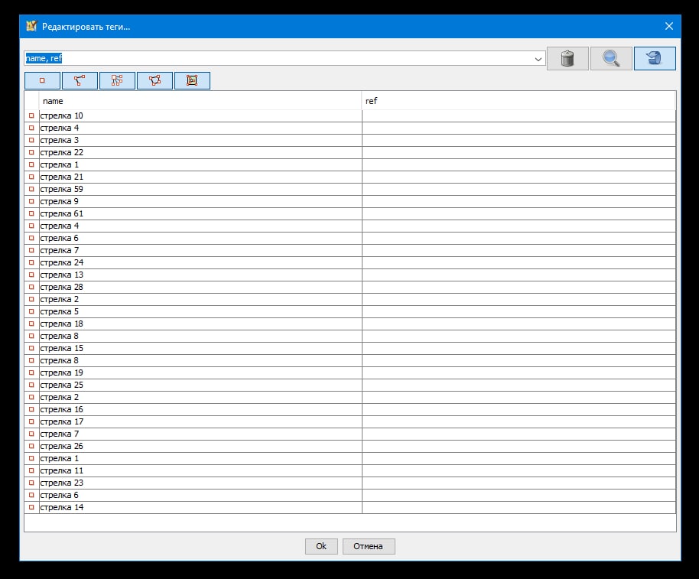
Task: Close the Редактировать теги dialog
Action: click(x=668, y=26)
